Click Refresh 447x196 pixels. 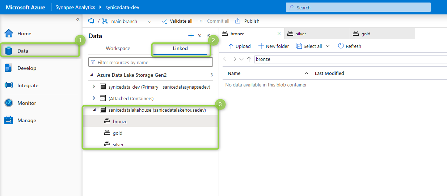pos(350,46)
